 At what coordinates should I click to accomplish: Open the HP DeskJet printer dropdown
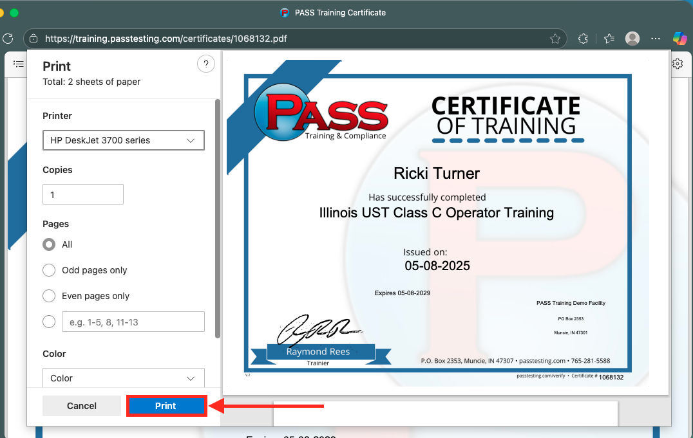[123, 140]
